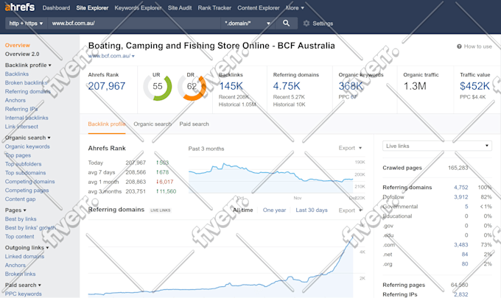
Task: Open Backlinks in the sidebar
Action: 17,74
